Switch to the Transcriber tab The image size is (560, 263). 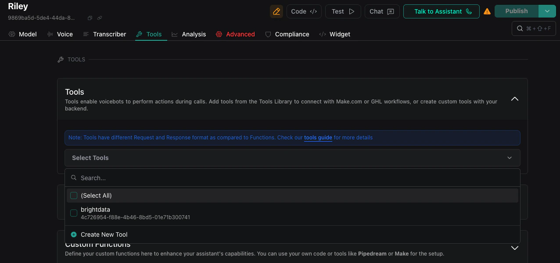point(110,34)
